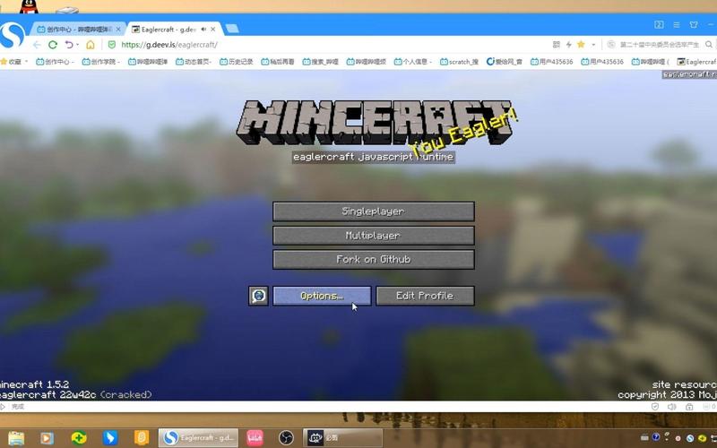Expand the bookmark star dropdown arrow

point(592,45)
